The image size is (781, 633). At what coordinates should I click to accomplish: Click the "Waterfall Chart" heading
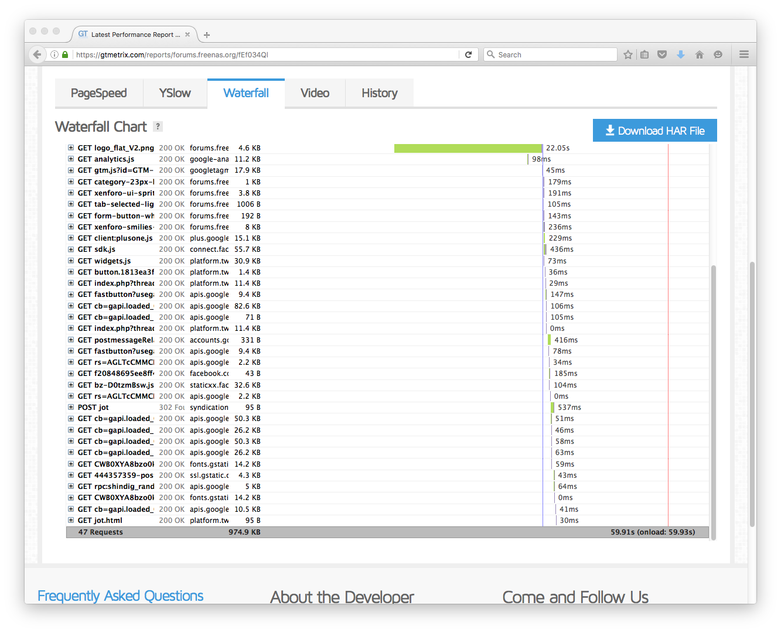pos(101,126)
